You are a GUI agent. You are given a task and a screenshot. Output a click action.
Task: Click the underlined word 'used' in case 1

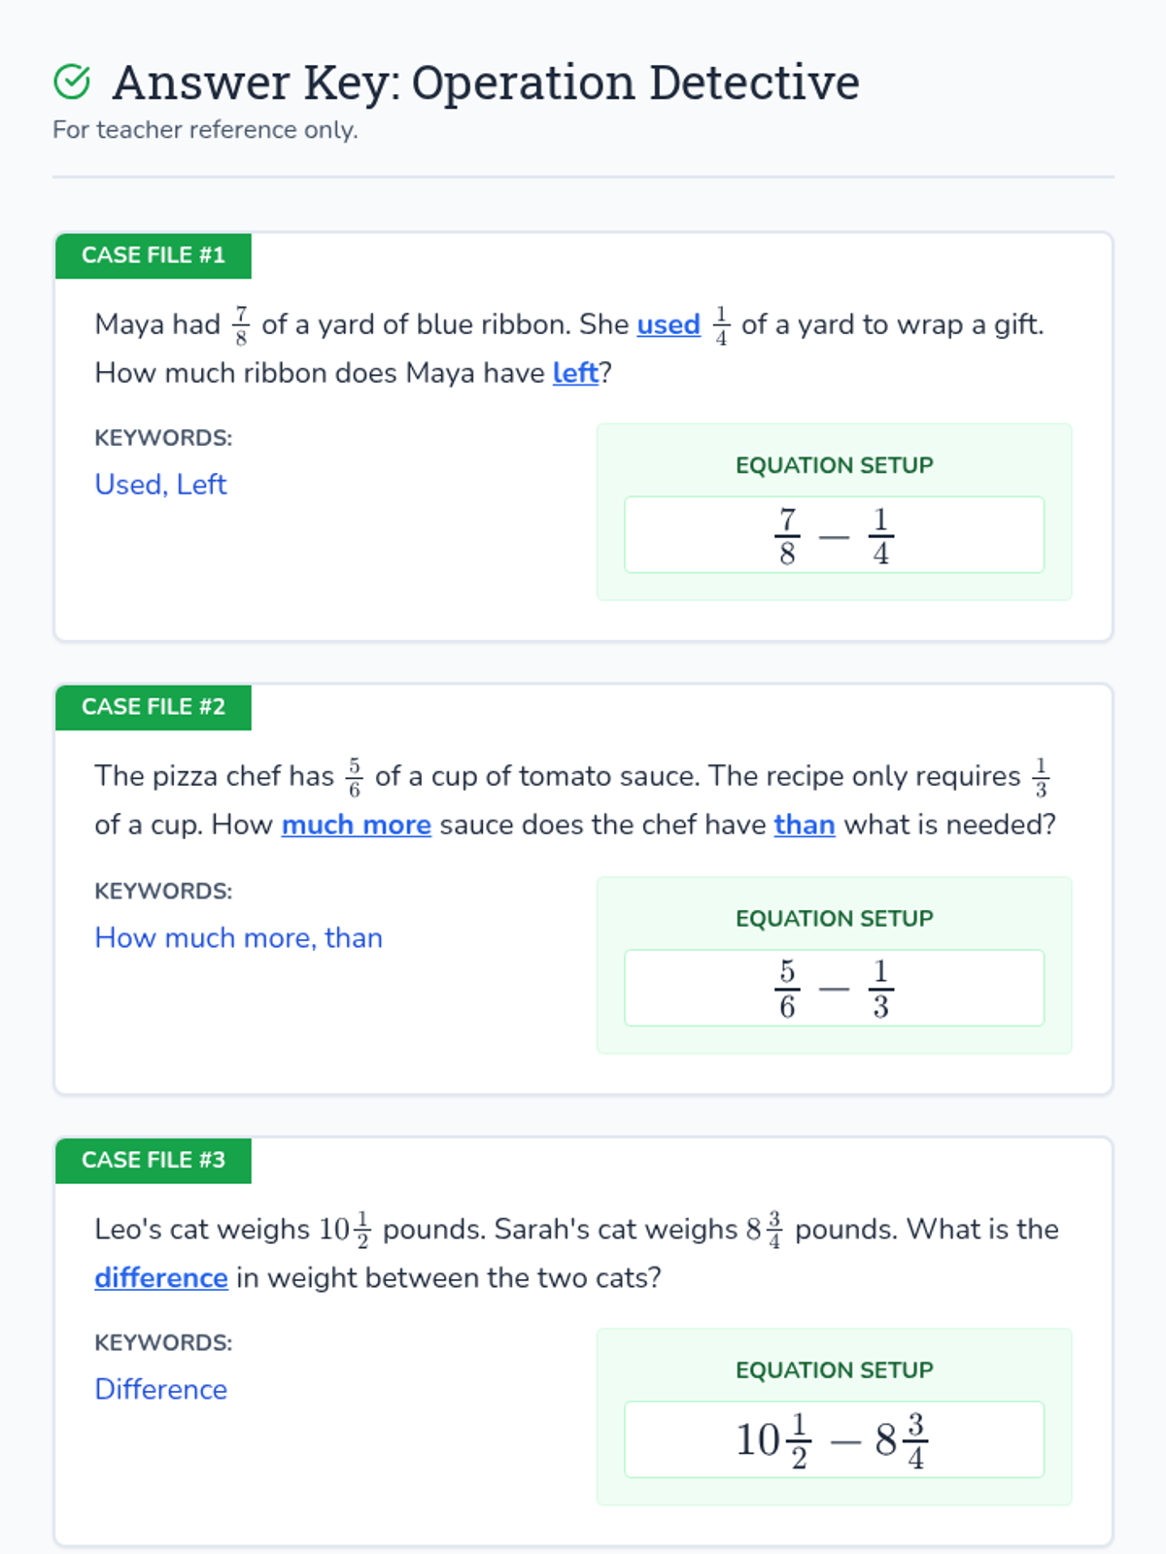(669, 324)
